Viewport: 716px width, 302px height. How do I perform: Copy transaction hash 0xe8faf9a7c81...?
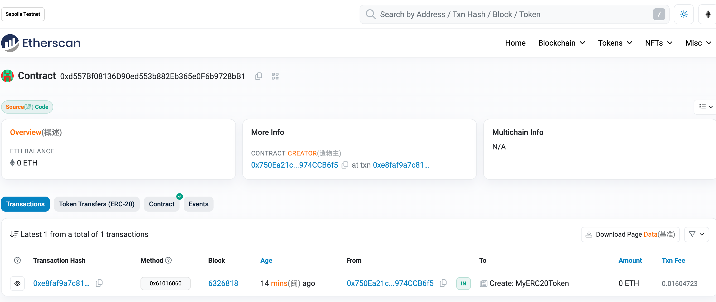pos(99,283)
